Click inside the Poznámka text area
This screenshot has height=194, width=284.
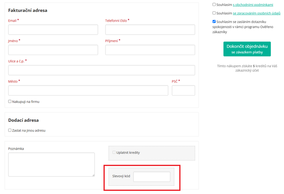[x=51, y=164]
